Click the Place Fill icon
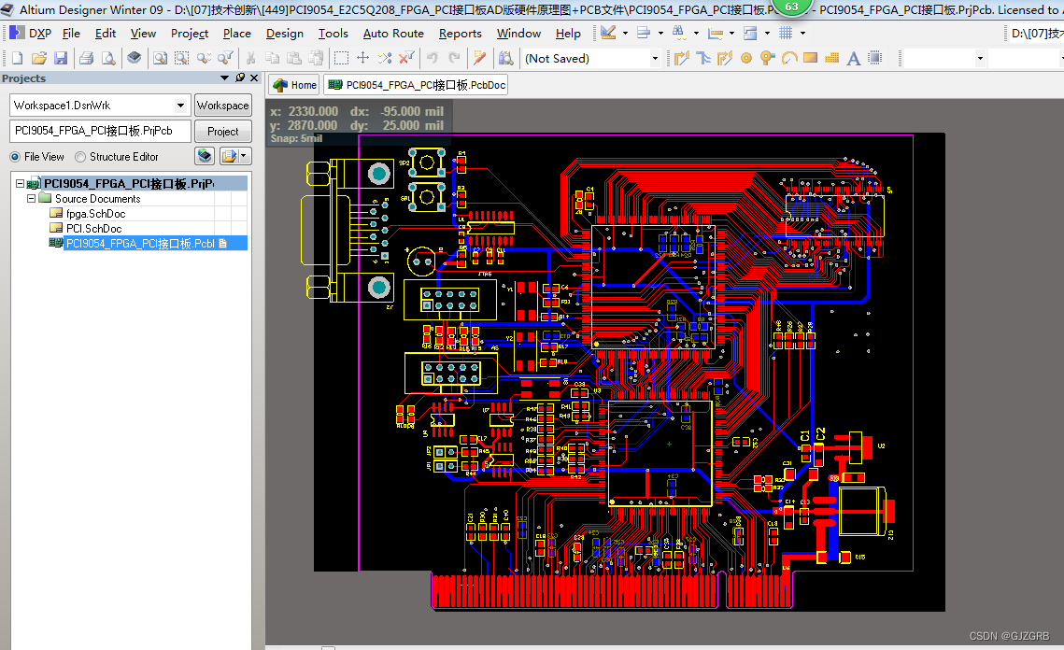 809,57
